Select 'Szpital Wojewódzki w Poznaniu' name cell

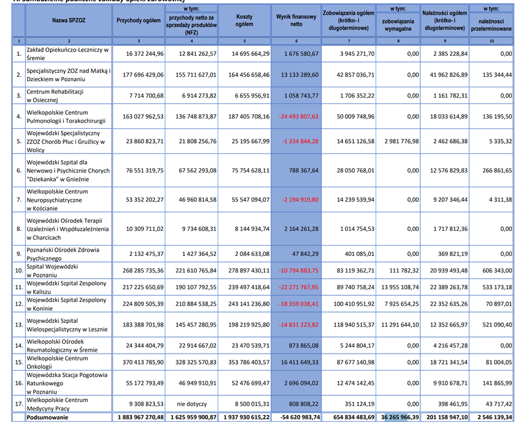[x=69, y=271]
